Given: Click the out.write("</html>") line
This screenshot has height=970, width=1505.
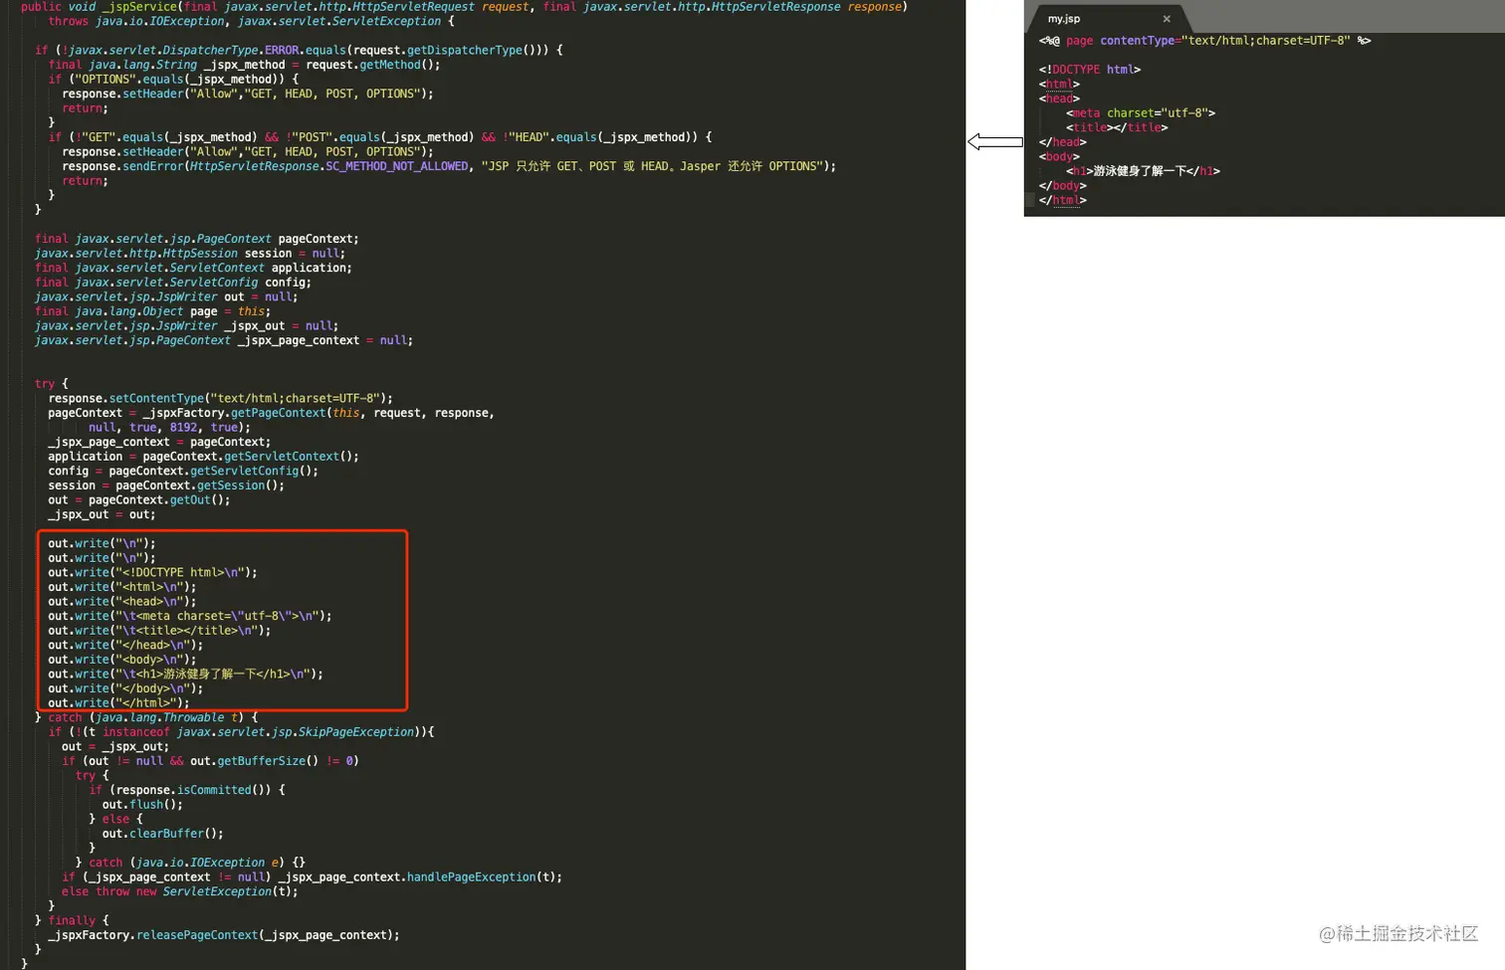Looking at the screenshot, I should click(x=118, y=703).
